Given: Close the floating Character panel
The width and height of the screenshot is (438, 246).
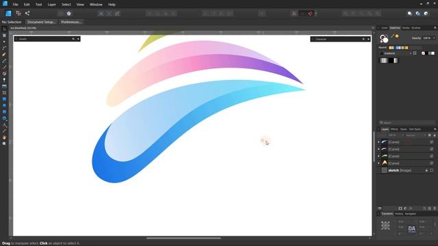Looking at the screenshot, I should tap(368, 40).
